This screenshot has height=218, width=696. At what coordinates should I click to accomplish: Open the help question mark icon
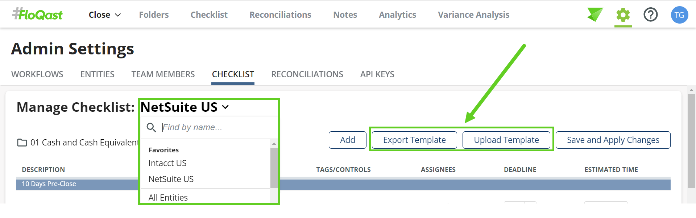tap(650, 15)
